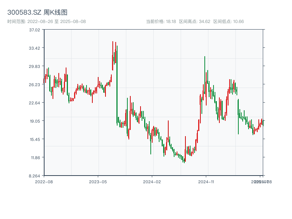
Task: Click the 当前价格 18.18 label
Action: (x=161, y=22)
